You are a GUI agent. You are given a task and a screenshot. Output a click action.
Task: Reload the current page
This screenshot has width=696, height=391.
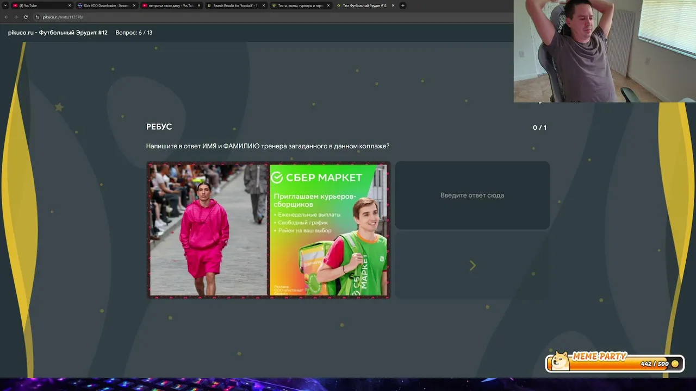coord(26,17)
